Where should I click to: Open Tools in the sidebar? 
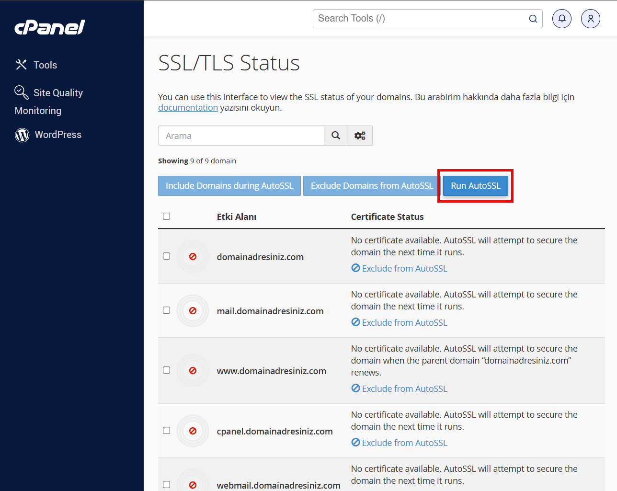coord(45,65)
